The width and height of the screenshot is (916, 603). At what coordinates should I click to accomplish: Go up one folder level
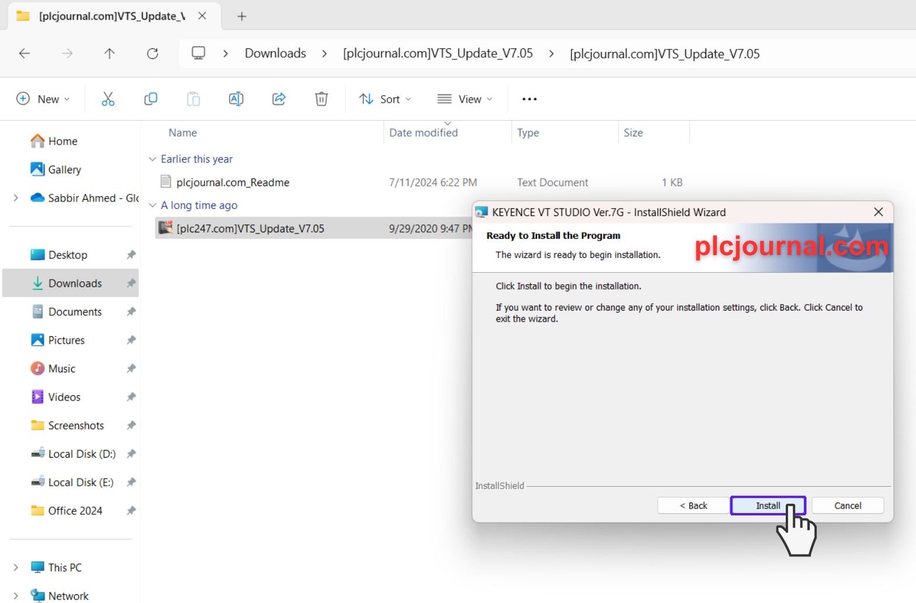coord(109,54)
